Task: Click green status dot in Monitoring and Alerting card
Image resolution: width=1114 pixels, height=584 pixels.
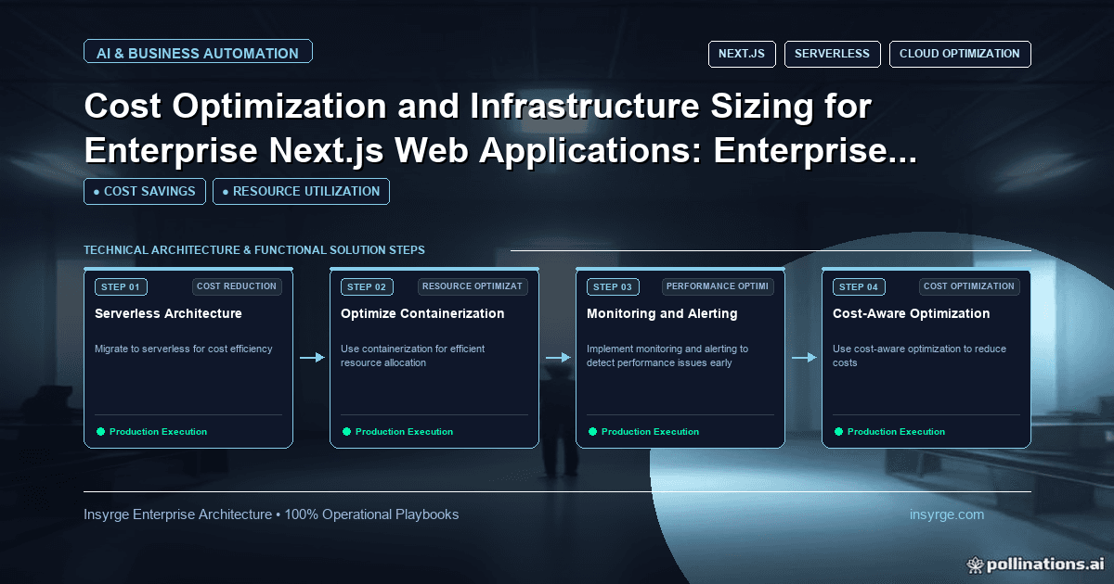Action: point(592,431)
